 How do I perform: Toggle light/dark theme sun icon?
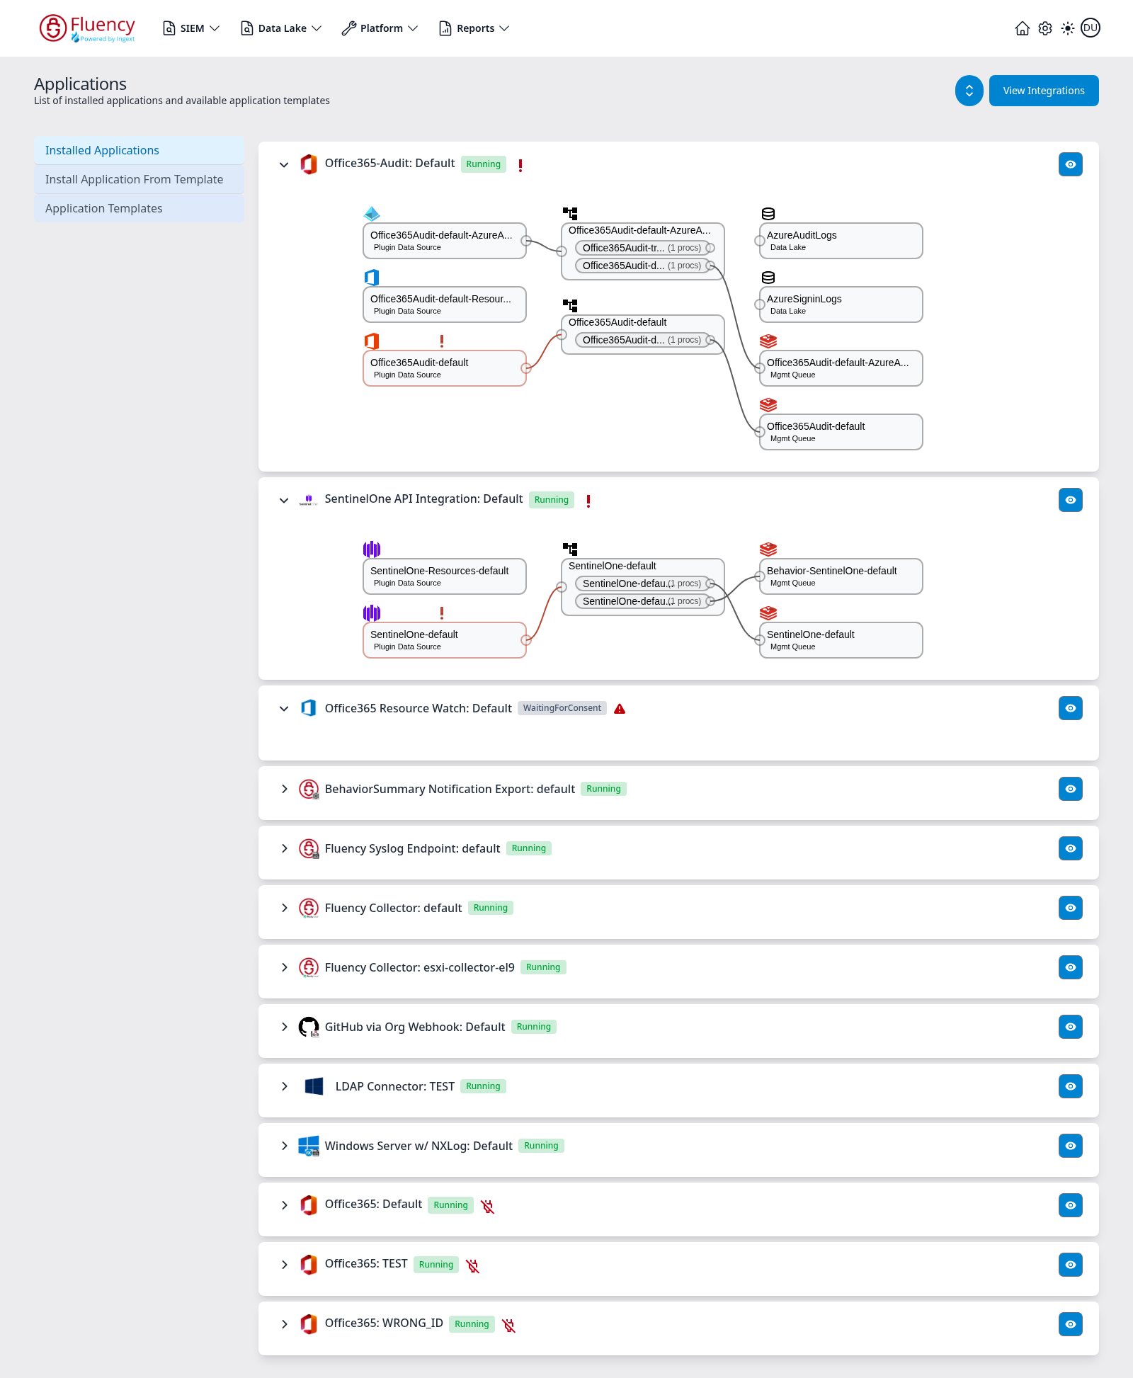[1068, 28]
